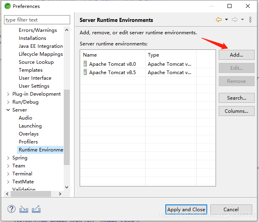Select Installations preference page
Viewport: 259px width, 222px height.
(32, 38)
